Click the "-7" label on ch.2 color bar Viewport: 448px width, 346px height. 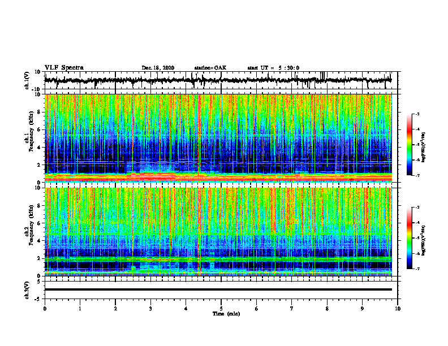pos(417,269)
